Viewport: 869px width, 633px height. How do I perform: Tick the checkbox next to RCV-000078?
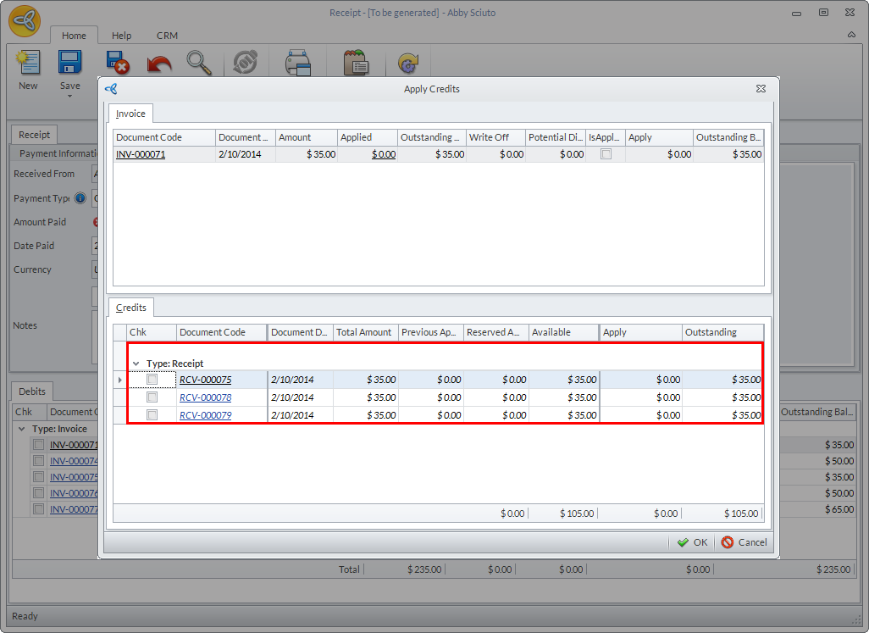152,397
